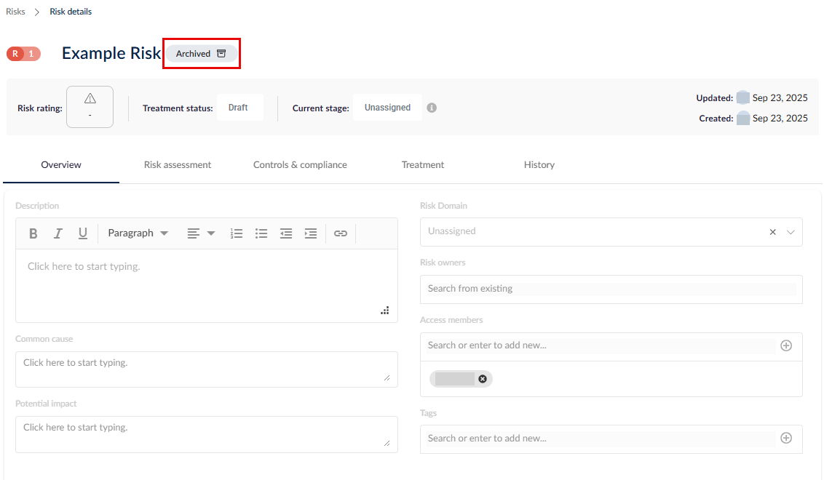
Task: Open the Paragraph style dropdown
Action: point(138,233)
